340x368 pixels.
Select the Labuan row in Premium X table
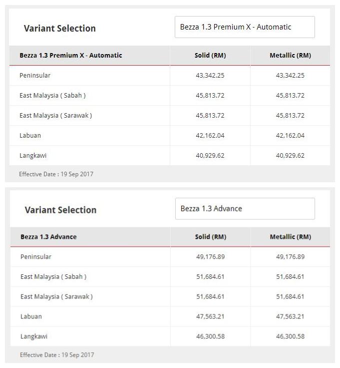click(x=30, y=136)
